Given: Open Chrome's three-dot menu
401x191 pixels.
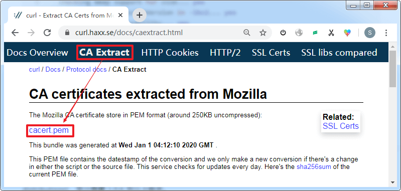Looking at the screenshot, I should [386, 33].
